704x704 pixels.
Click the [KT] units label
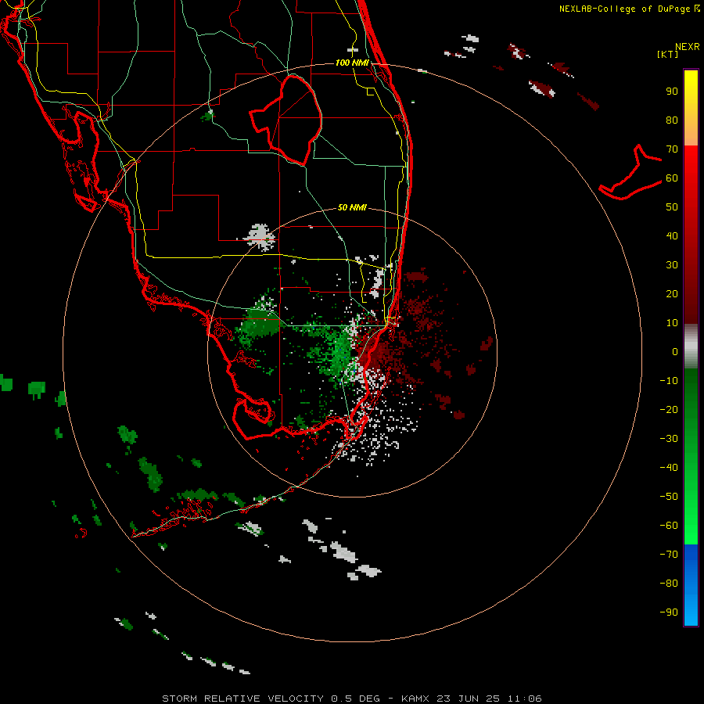(x=667, y=54)
